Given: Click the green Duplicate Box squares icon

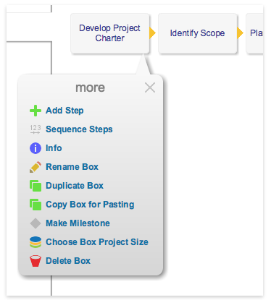Looking at the screenshot, I should tap(36, 186).
